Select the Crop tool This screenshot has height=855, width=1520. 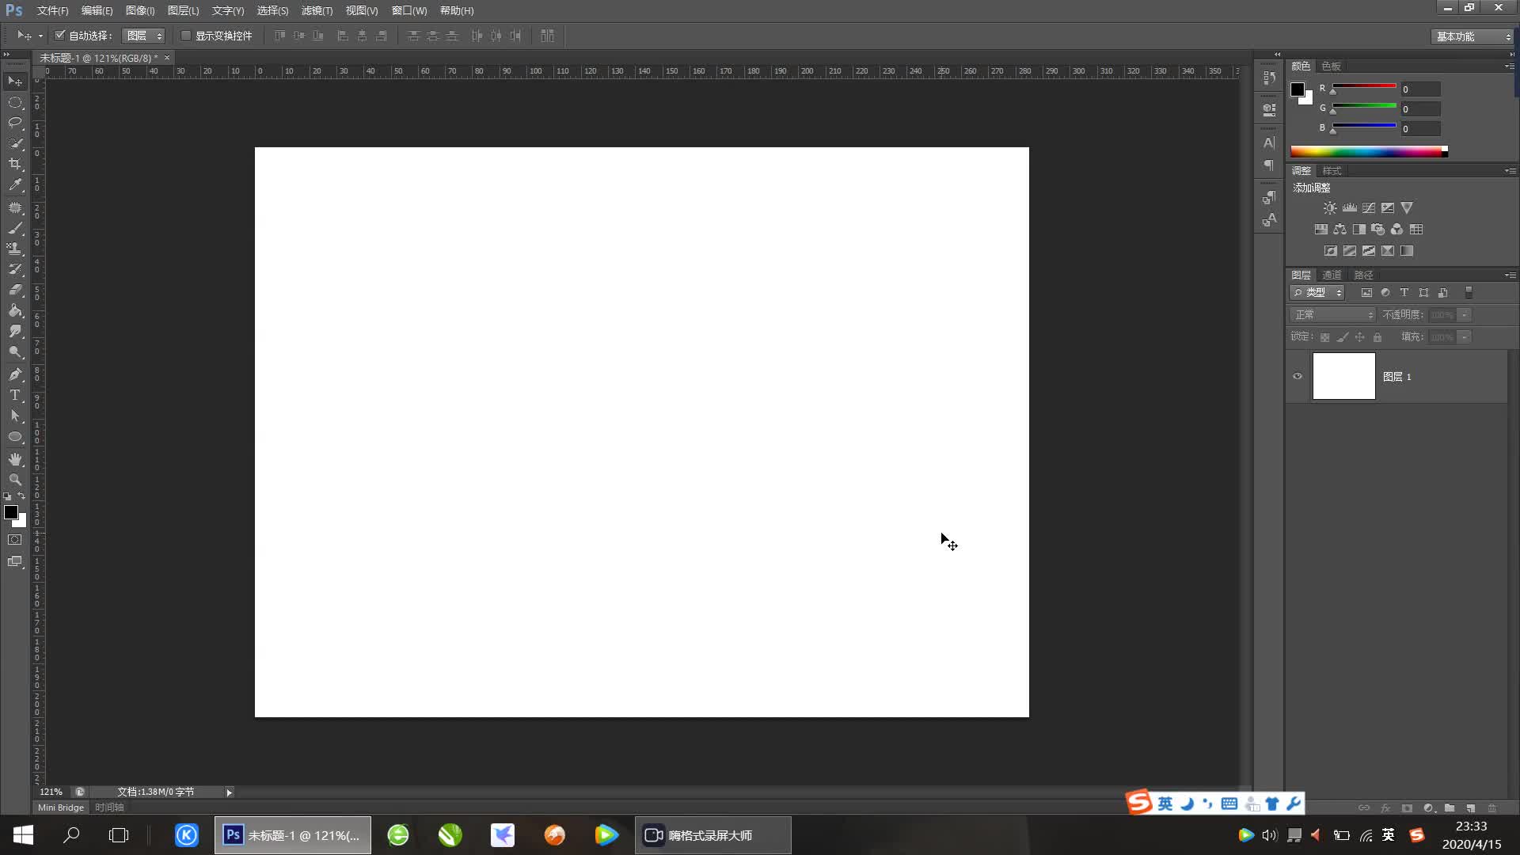click(x=15, y=164)
